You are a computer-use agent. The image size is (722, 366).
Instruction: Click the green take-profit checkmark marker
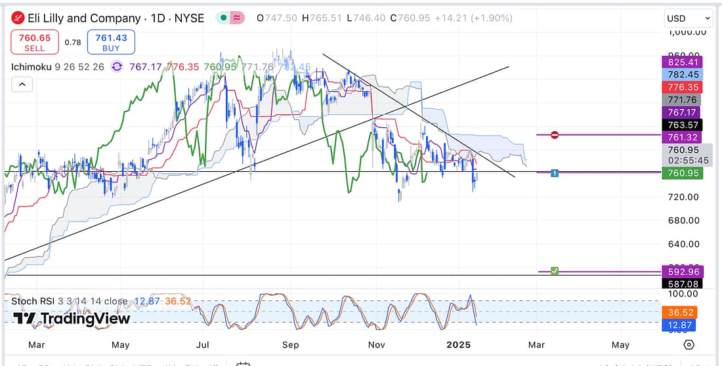555,270
